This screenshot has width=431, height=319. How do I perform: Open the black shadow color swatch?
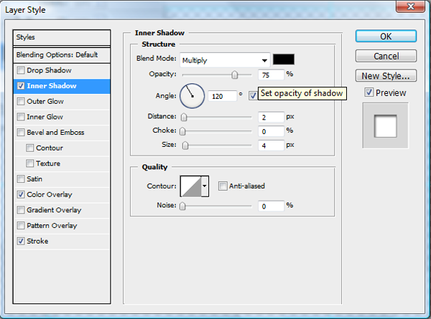(284, 59)
